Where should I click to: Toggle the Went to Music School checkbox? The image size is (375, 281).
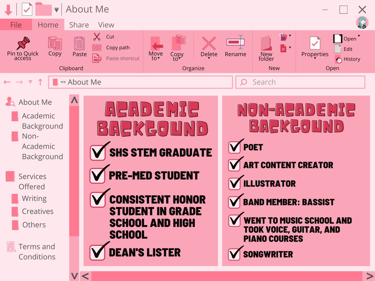[x=235, y=220]
